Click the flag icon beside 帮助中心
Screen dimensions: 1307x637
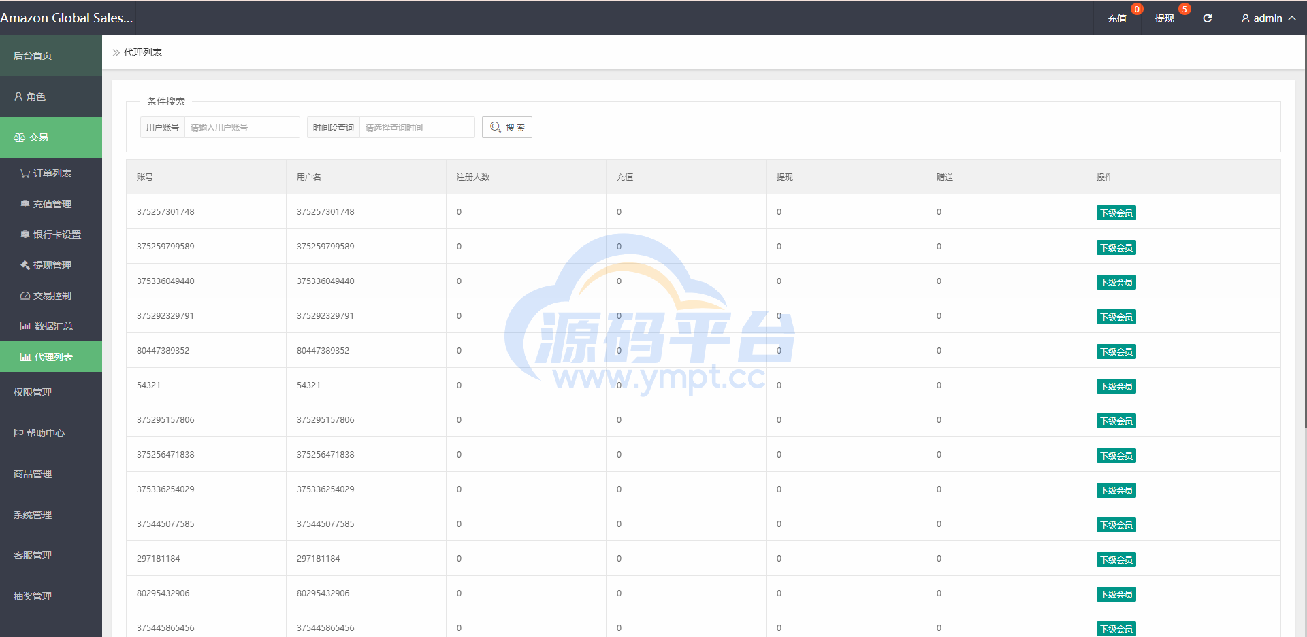click(x=18, y=433)
